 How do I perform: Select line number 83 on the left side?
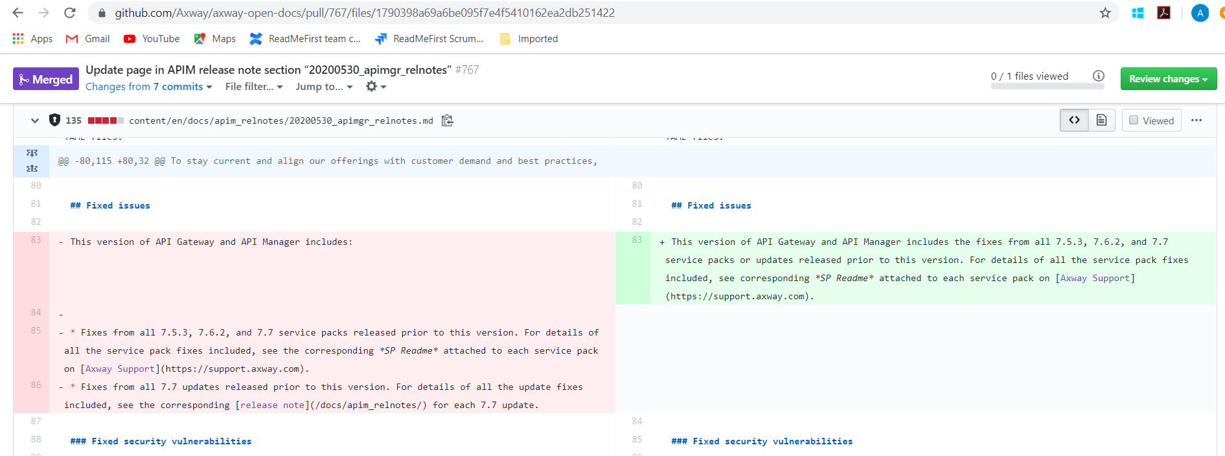coord(36,240)
